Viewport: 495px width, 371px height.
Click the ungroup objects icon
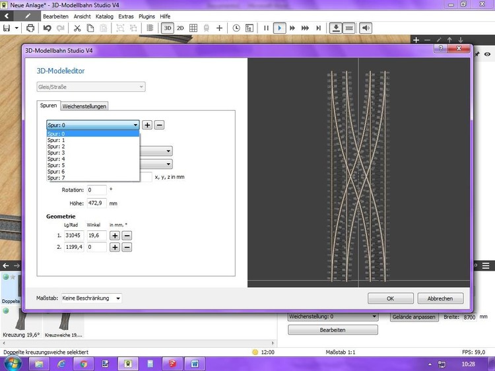click(133, 28)
